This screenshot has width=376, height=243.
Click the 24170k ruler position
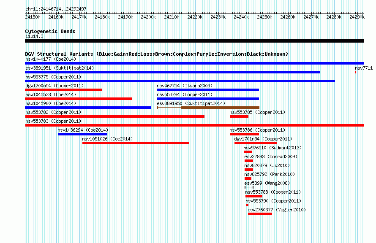79,17
